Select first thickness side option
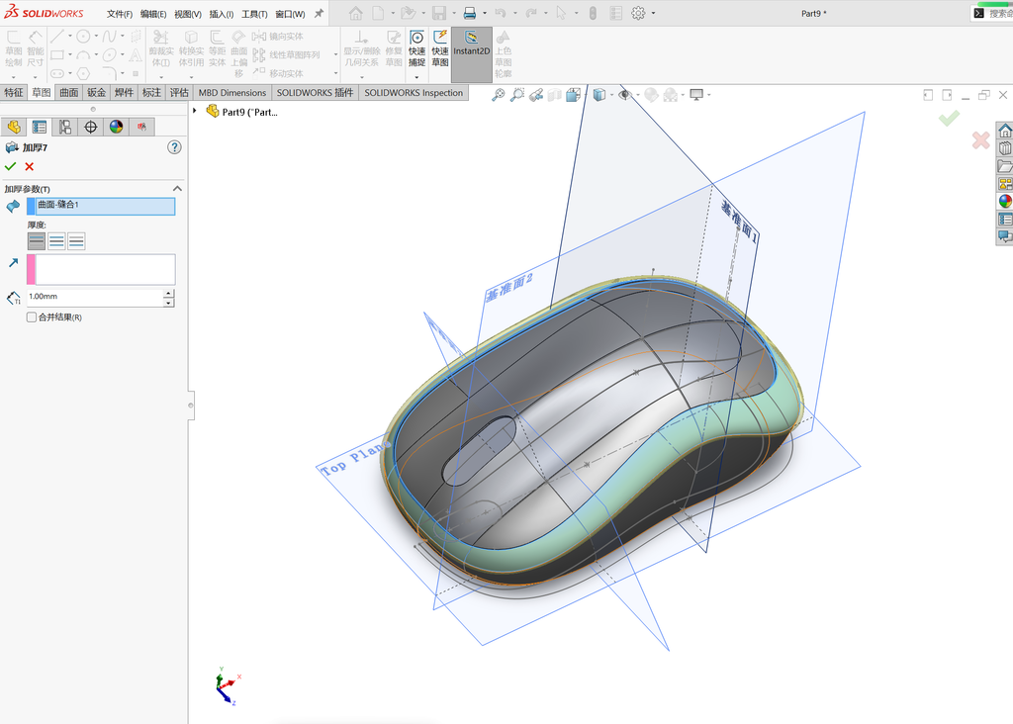The width and height of the screenshot is (1013, 724). (37, 241)
